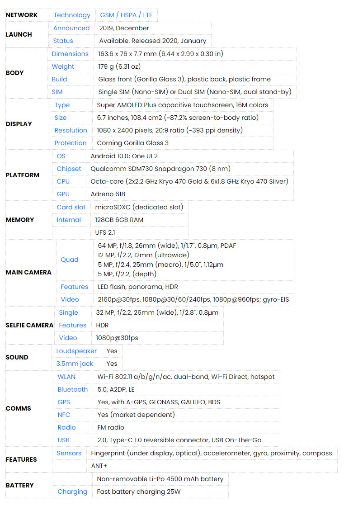The height and width of the screenshot is (506, 344).
Task: Open the Announced spec link
Action: point(71,28)
